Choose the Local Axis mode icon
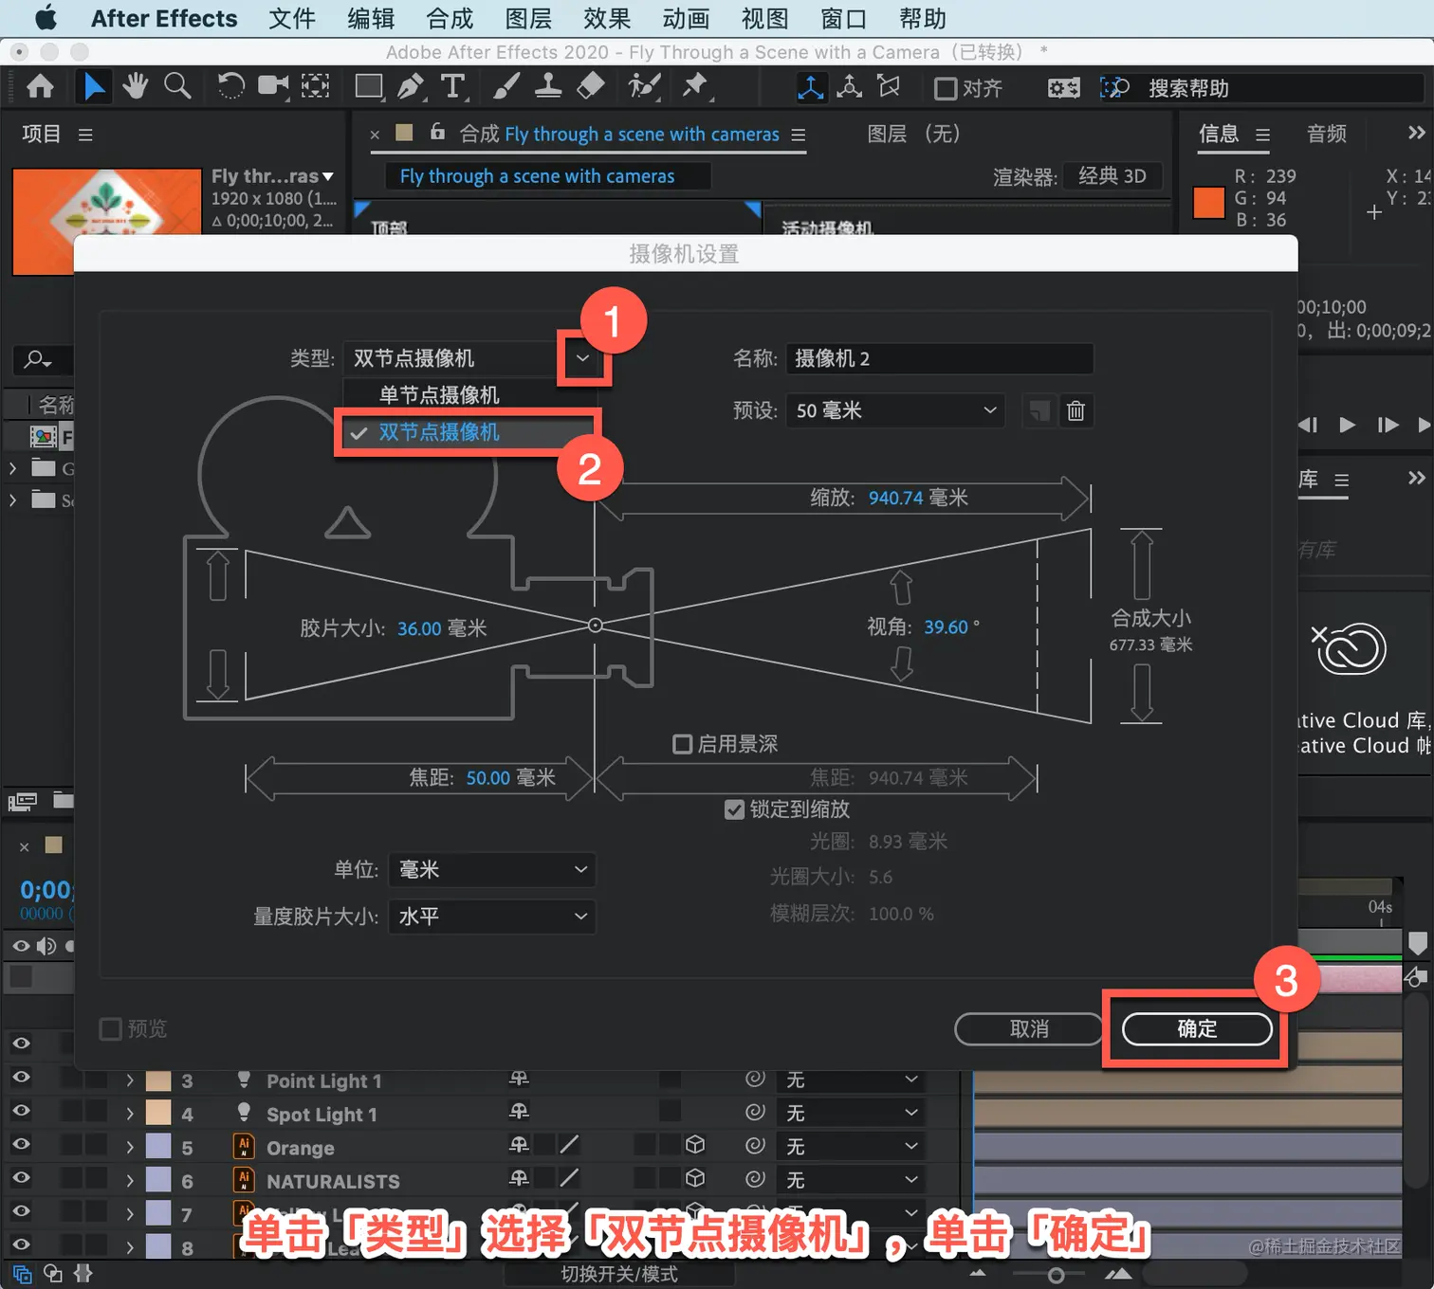 811,87
